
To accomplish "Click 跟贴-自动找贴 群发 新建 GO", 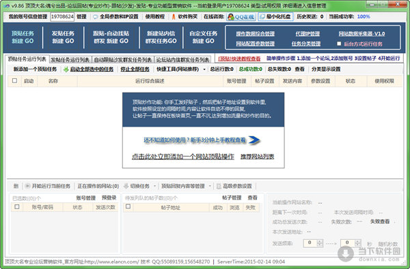I will pyautogui.click(x=111, y=37).
